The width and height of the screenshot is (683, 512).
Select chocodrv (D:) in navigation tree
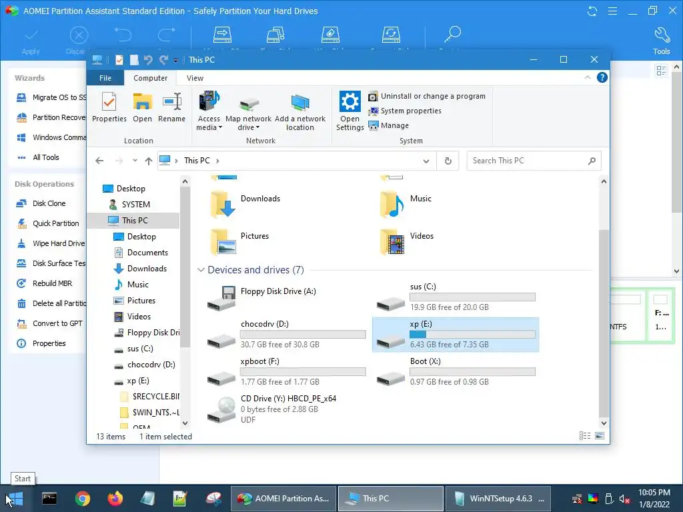click(145, 365)
